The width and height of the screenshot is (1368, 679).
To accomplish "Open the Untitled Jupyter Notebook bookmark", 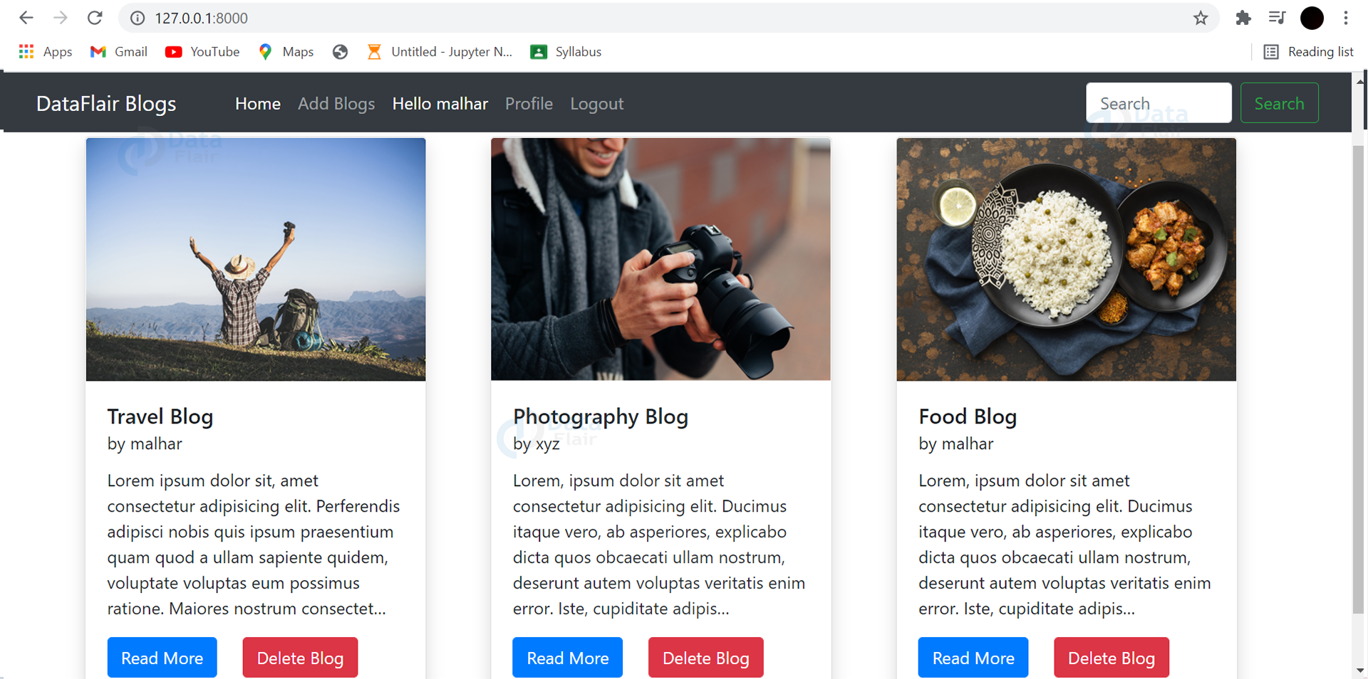I will pos(438,51).
